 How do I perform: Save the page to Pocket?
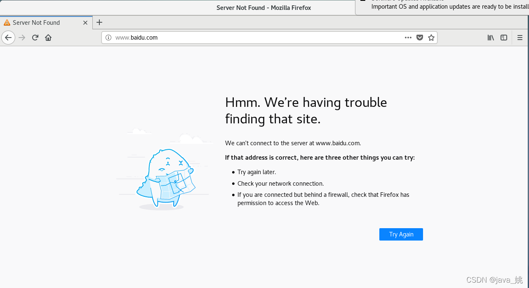tap(420, 38)
